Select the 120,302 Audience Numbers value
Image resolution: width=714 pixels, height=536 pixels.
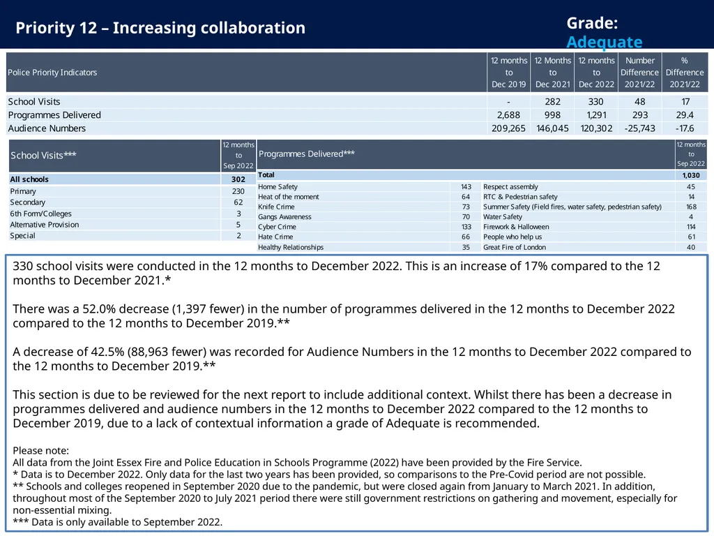596,128
